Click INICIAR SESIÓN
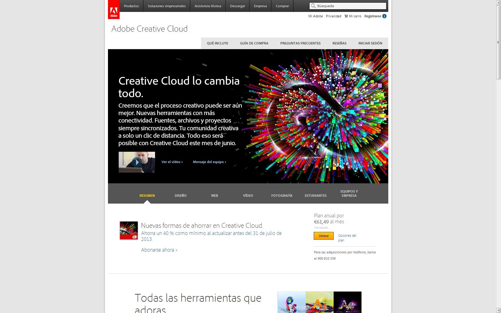The height and width of the screenshot is (313, 501). pyautogui.click(x=370, y=43)
